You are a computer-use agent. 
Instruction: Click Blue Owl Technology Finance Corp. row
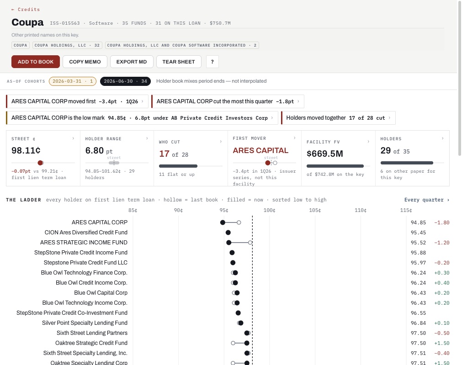228,273
